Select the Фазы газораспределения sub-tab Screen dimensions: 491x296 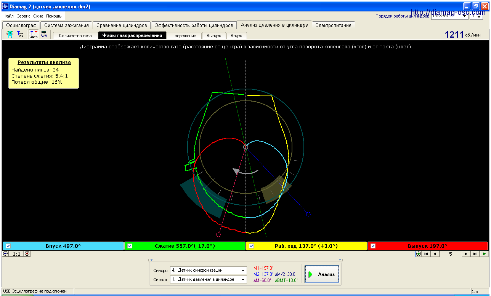click(132, 35)
